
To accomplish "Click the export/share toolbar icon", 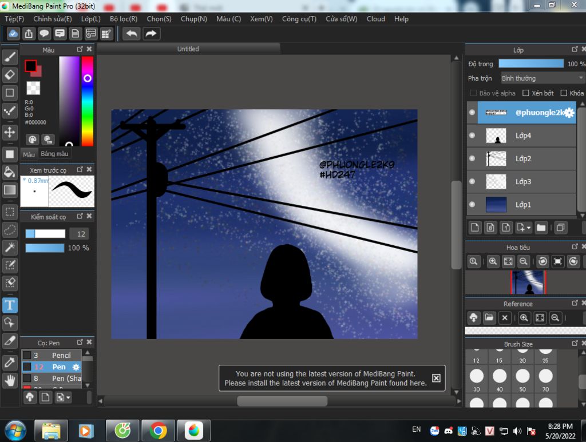I will [29, 34].
